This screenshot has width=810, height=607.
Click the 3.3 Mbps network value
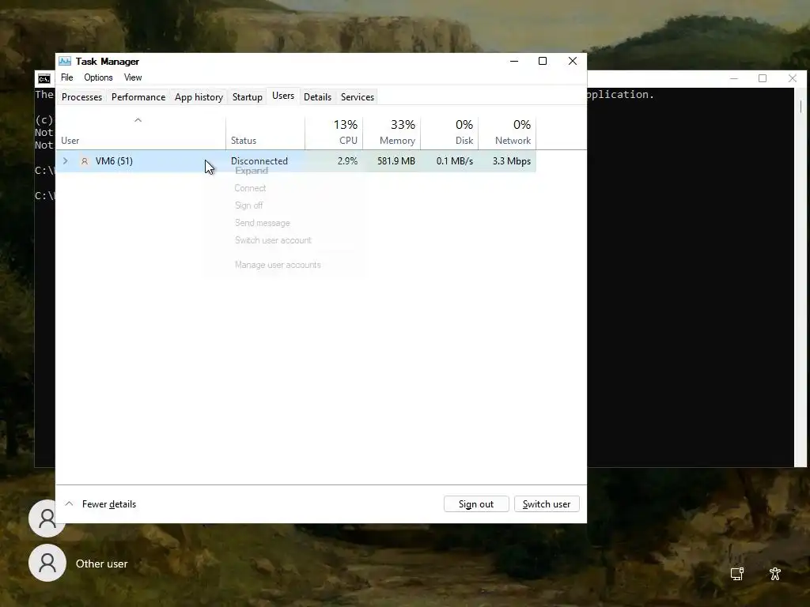coord(512,161)
